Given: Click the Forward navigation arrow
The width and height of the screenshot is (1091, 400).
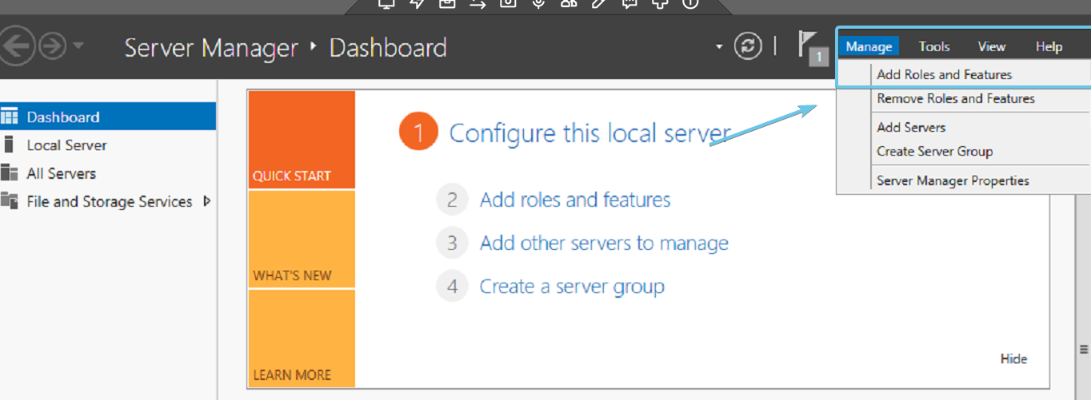Looking at the screenshot, I should click(52, 47).
